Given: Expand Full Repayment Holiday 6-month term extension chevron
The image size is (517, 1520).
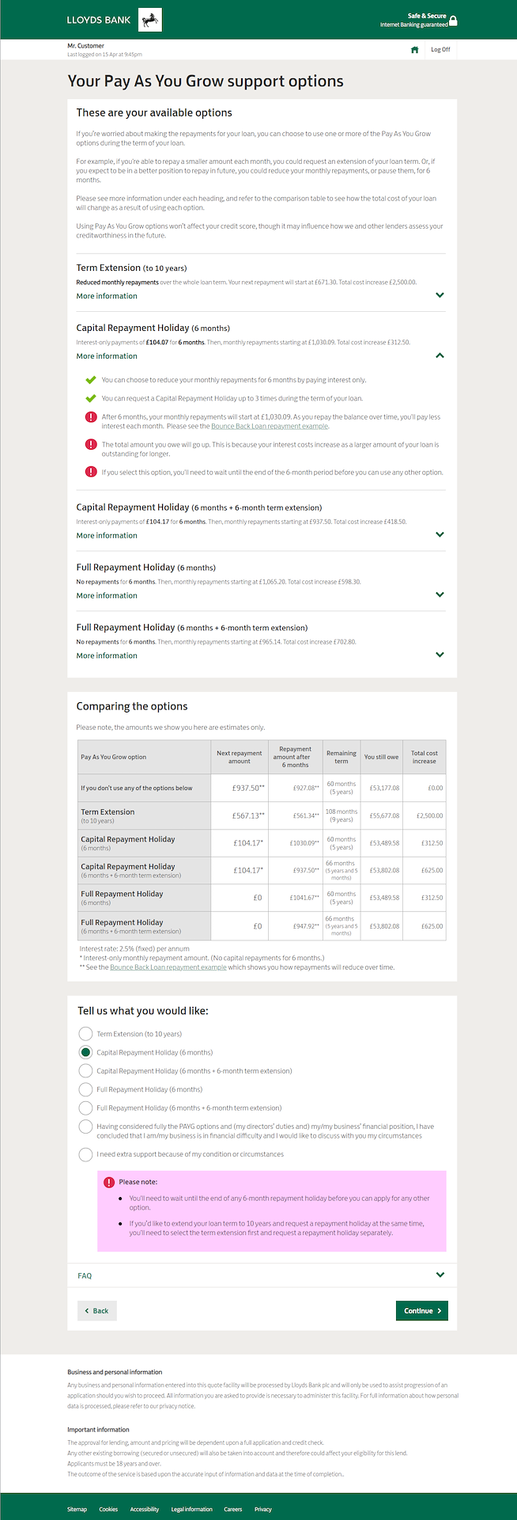Looking at the screenshot, I should (x=440, y=655).
